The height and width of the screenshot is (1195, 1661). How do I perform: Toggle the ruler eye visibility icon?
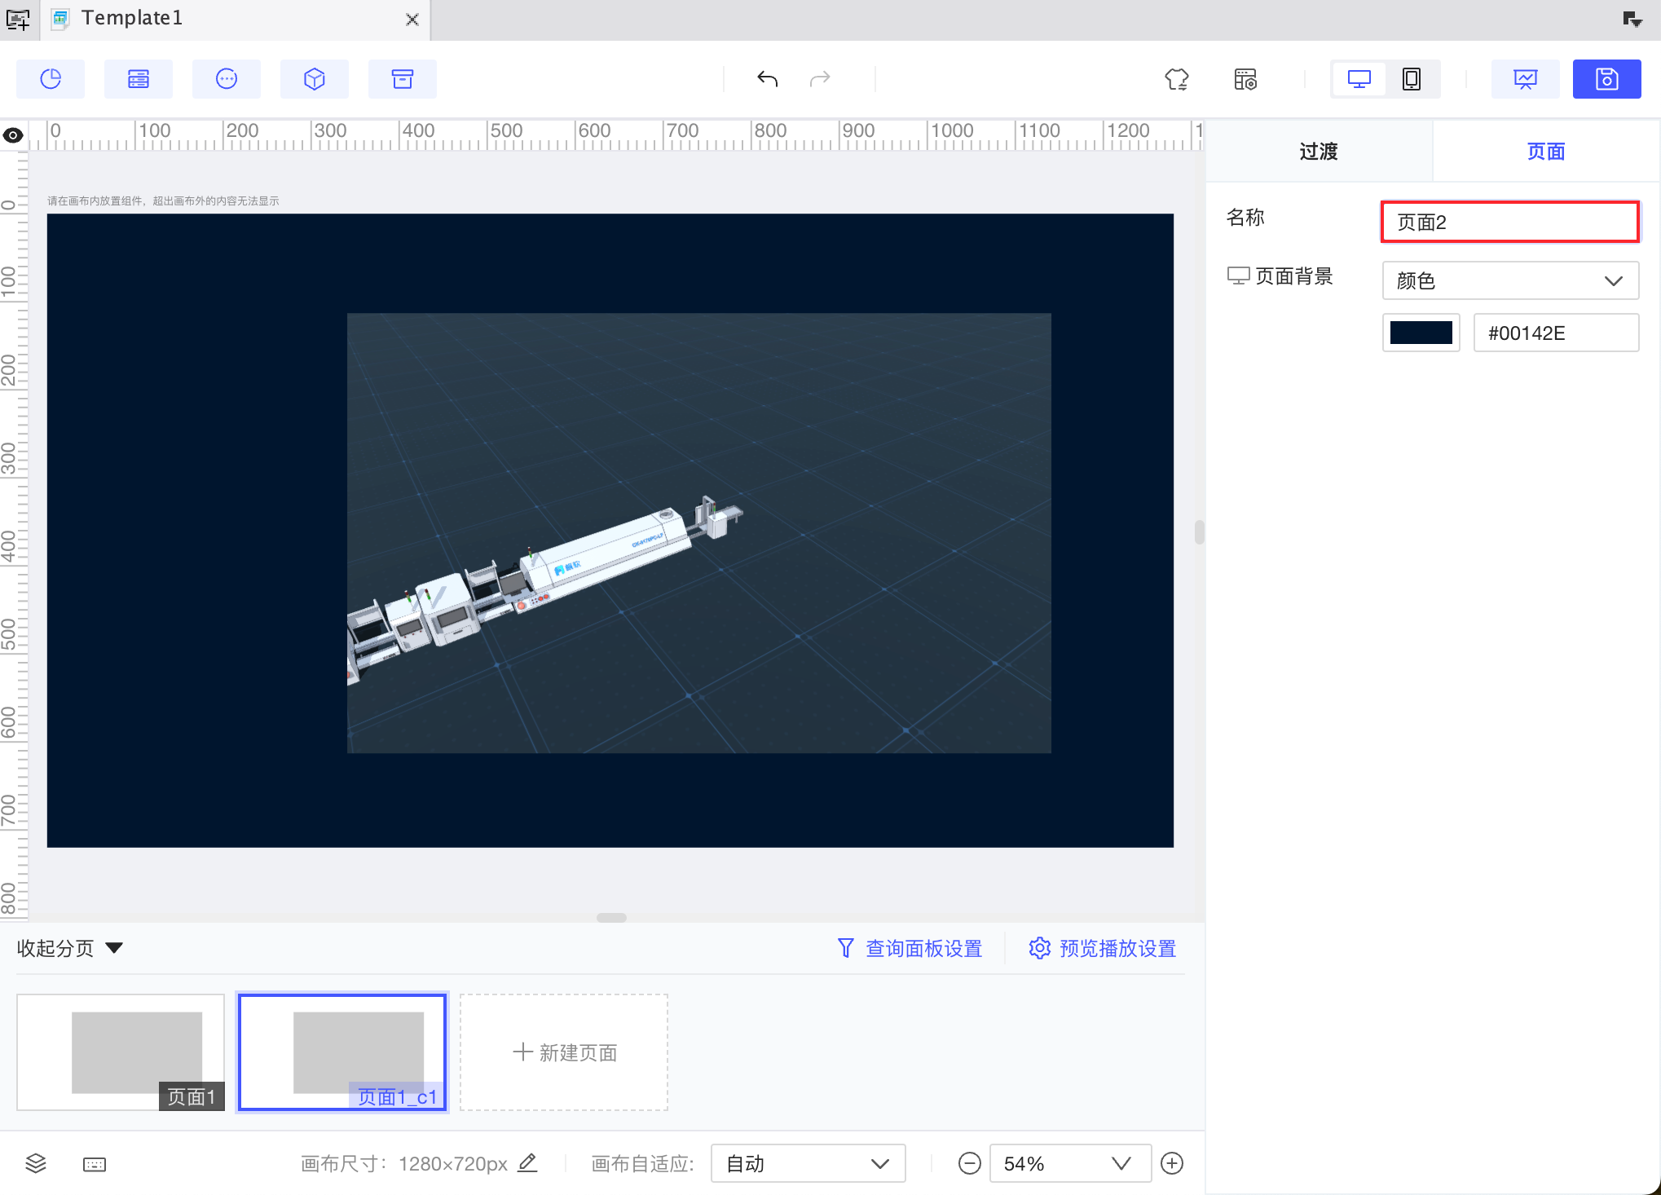coord(13,135)
